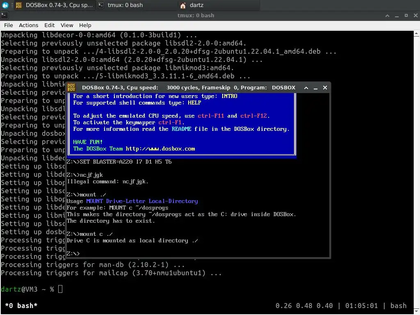Image resolution: width=420 pixels, height=315 pixels.
Task: Click the README word in DOSBox
Action: pyautogui.click(x=181, y=129)
